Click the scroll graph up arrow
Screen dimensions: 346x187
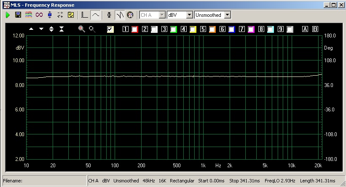[x=31, y=29]
